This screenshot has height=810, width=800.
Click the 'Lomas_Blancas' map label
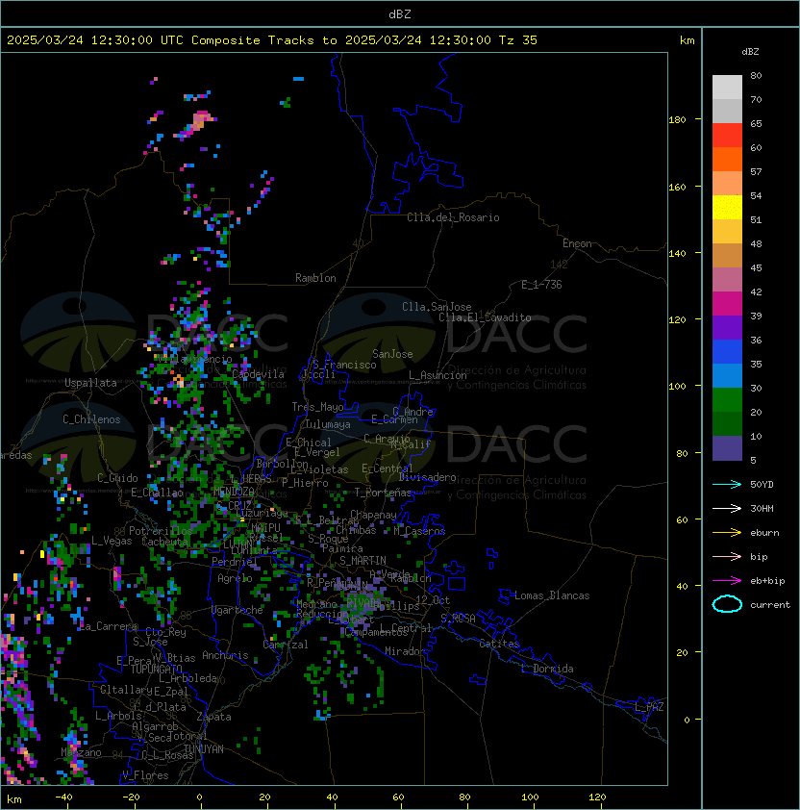[x=552, y=595]
